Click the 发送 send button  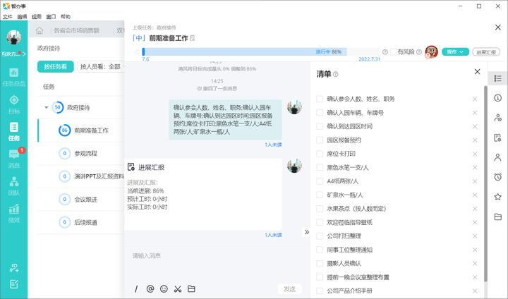(x=290, y=288)
